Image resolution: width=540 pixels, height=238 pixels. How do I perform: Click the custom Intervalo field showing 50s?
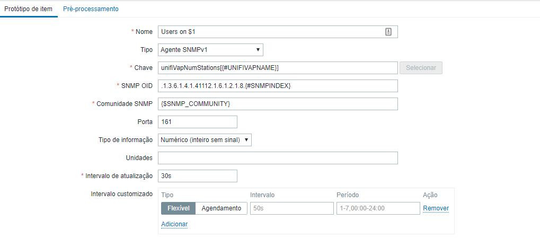(x=292, y=208)
